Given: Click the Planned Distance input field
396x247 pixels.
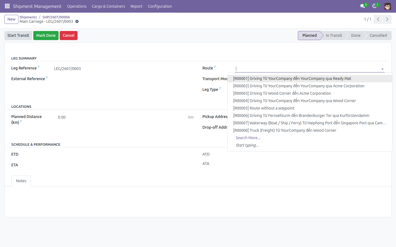Looking at the screenshot, I should (121, 117).
